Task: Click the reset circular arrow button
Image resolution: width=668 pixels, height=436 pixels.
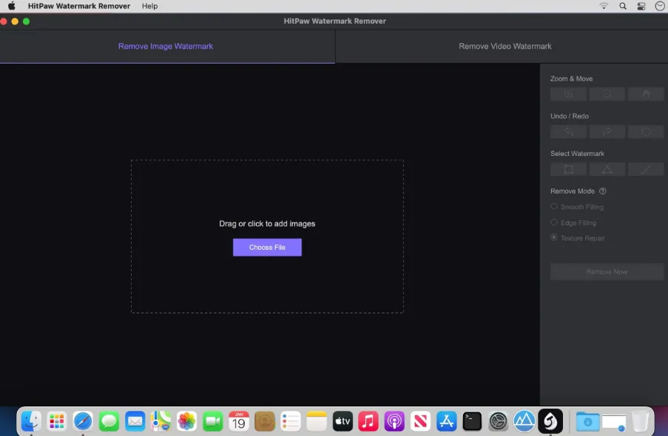Action: [646, 132]
